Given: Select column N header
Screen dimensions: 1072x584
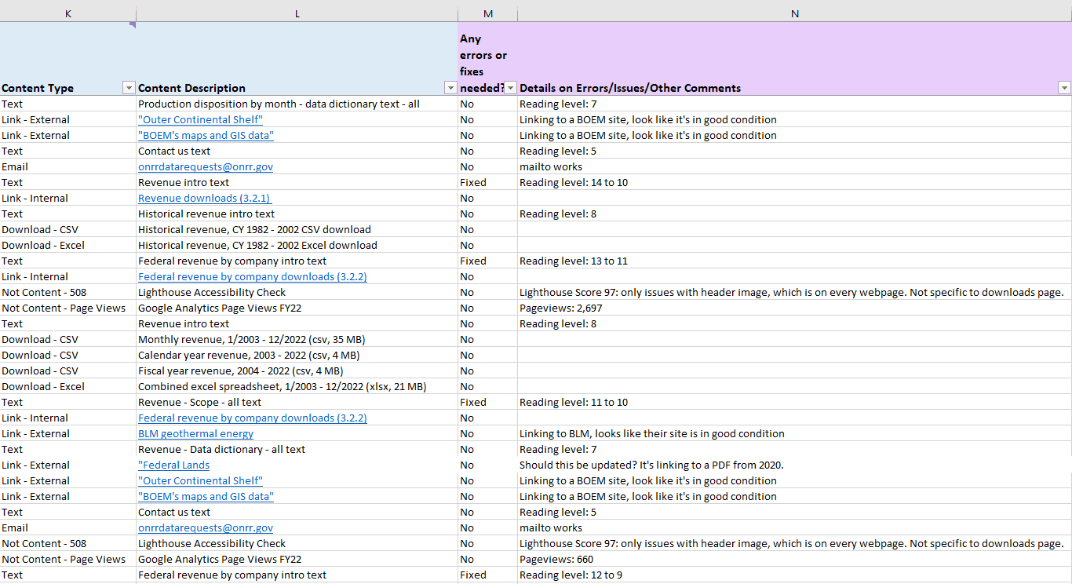Looking at the screenshot, I should [x=794, y=14].
